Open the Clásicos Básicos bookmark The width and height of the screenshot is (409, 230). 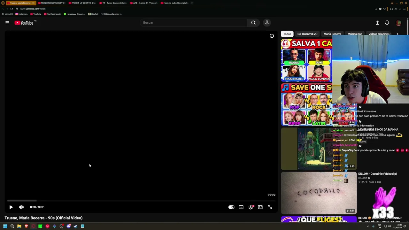pos(112,14)
